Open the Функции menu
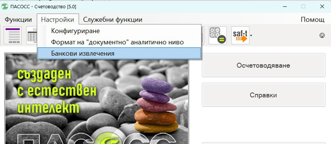Viewport: 331px width, 144px height. pyautogui.click(x=18, y=19)
